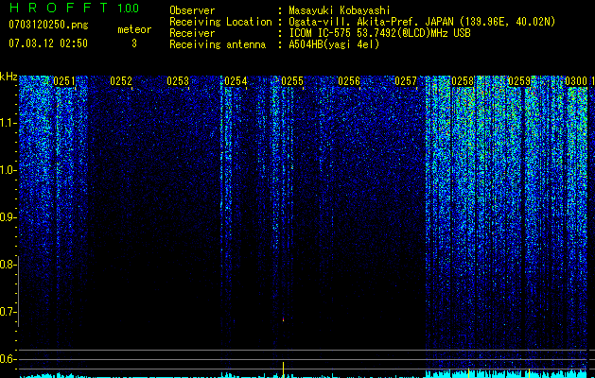The width and height of the screenshot is (595, 378).
Task: Click the 0.7 kHz axis label
Action: pos(8,312)
